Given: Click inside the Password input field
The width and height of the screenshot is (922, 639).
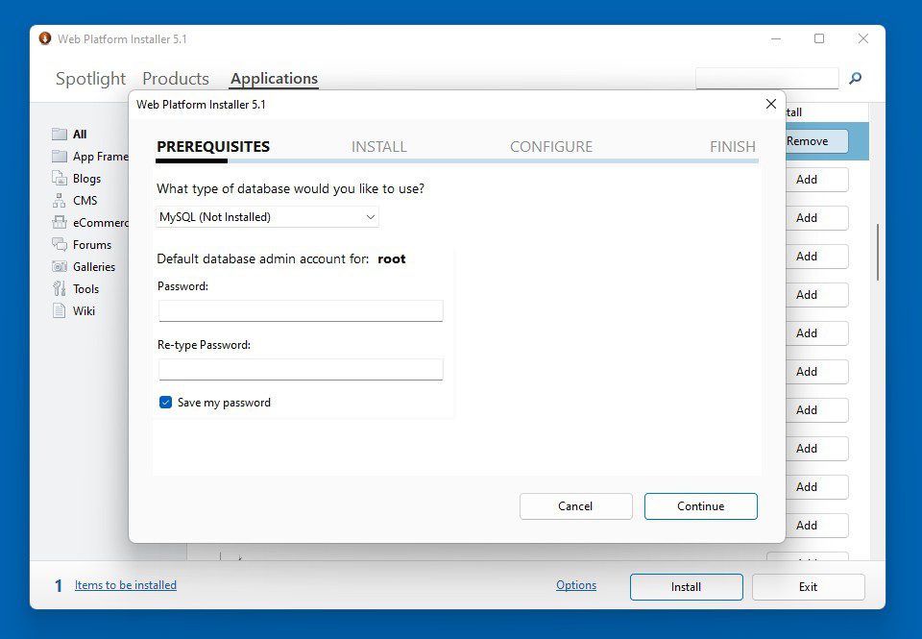Looking at the screenshot, I should coord(300,310).
